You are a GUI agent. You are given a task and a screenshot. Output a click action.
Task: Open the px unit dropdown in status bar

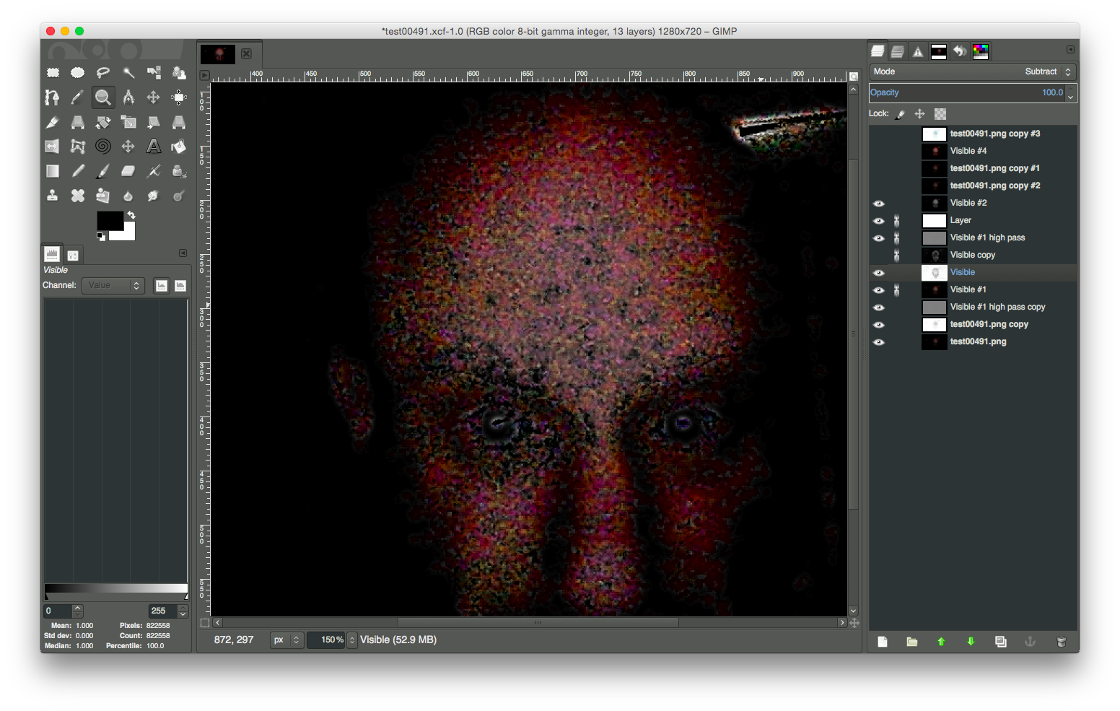[x=286, y=640]
